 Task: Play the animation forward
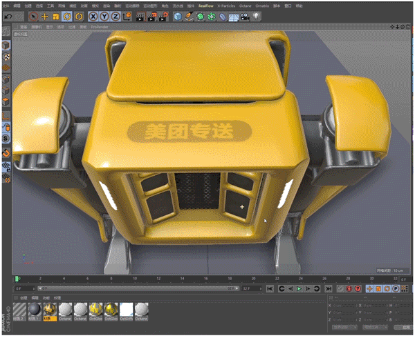(299, 288)
